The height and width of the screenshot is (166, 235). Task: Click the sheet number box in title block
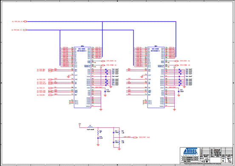click(x=229, y=160)
